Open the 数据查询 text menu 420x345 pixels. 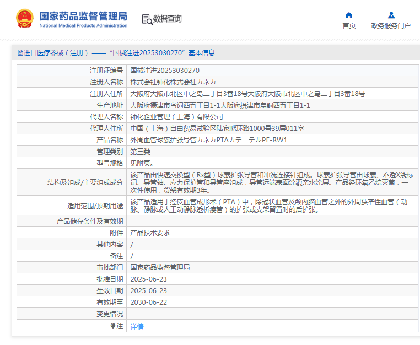point(168,19)
